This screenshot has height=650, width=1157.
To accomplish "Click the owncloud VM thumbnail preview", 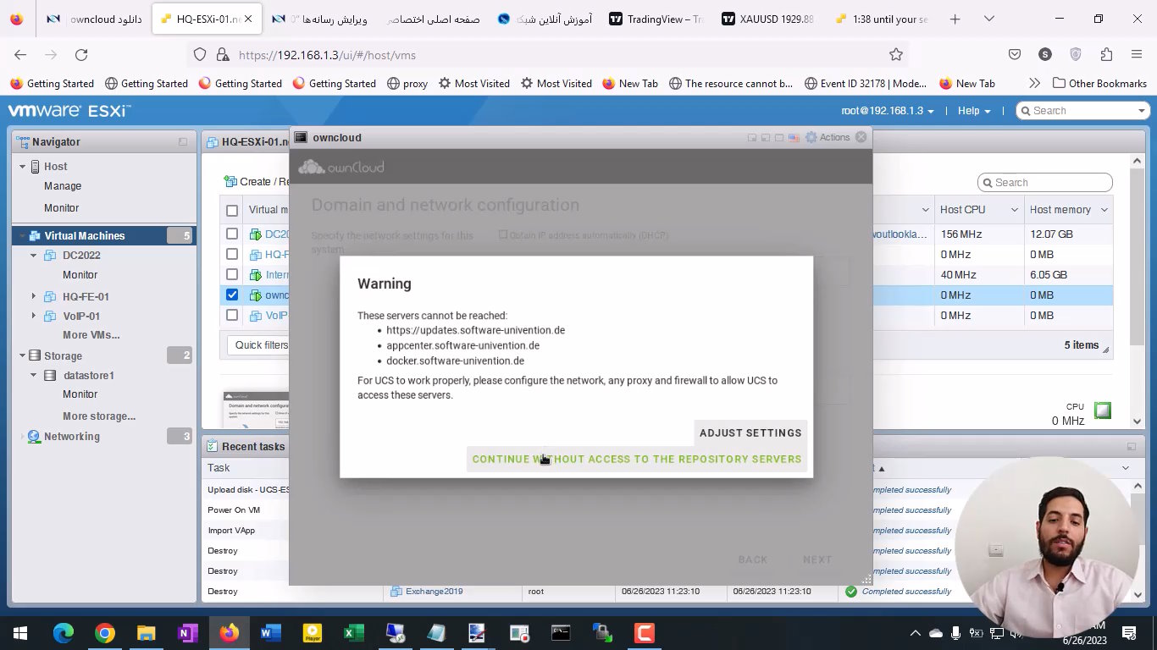I will tap(256, 410).
